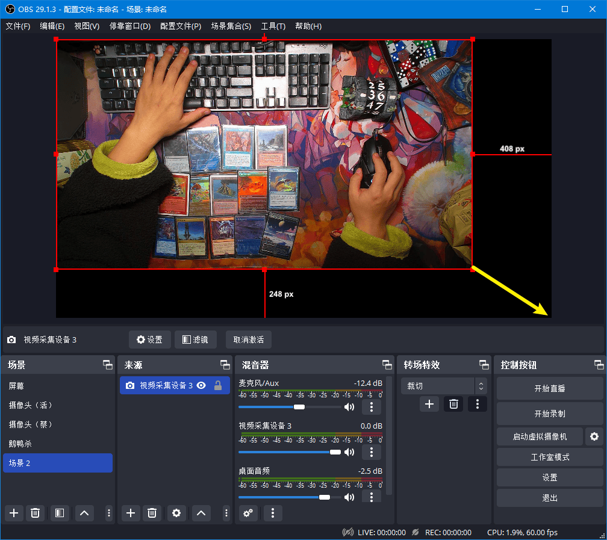Viewport: 607px width, 540px height.
Task: Click the 滤镜 filters button
Action: [196, 340]
